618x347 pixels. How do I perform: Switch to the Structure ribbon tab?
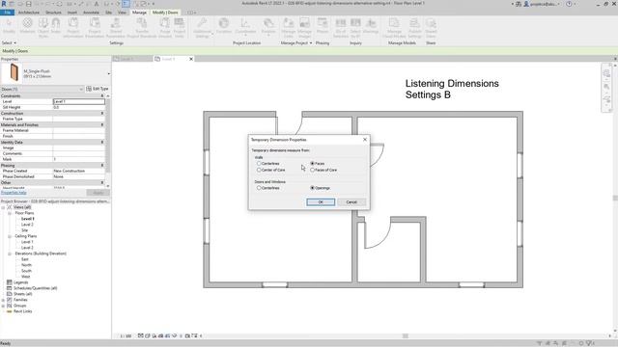point(53,13)
